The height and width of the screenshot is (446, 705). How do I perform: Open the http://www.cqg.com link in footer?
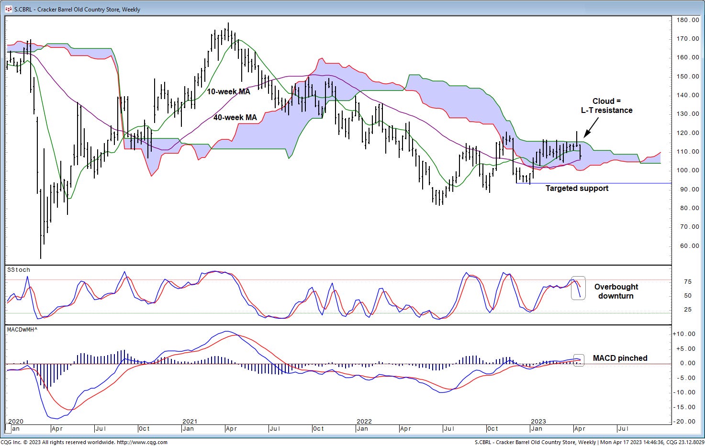pos(142,442)
